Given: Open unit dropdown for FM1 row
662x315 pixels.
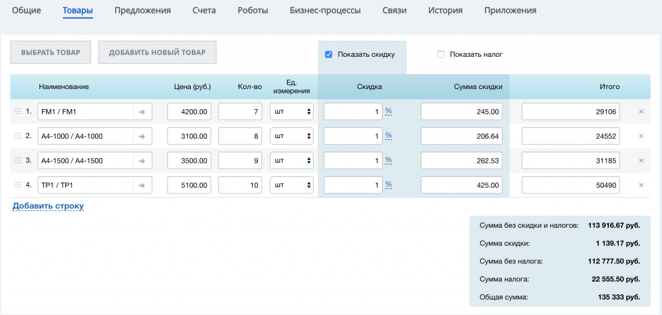Looking at the screenshot, I should [x=291, y=112].
